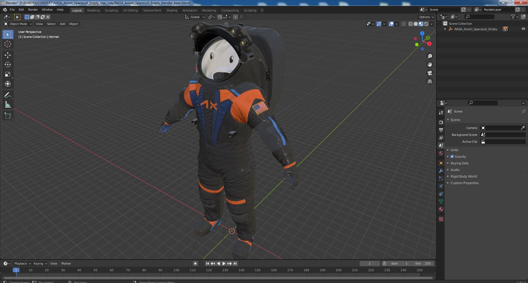This screenshot has height=283, width=528.
Task: Activate the Annotate pencil tool
Action: point(8,95)
